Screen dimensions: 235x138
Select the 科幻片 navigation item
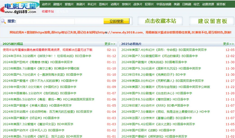tap(92, 4)
